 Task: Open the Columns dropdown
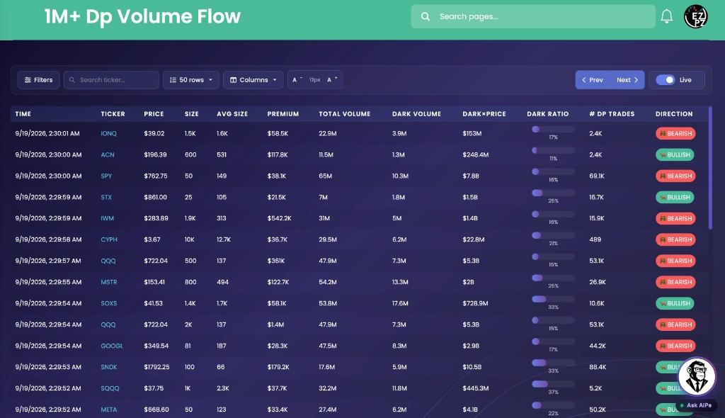[x=253, y=79]
